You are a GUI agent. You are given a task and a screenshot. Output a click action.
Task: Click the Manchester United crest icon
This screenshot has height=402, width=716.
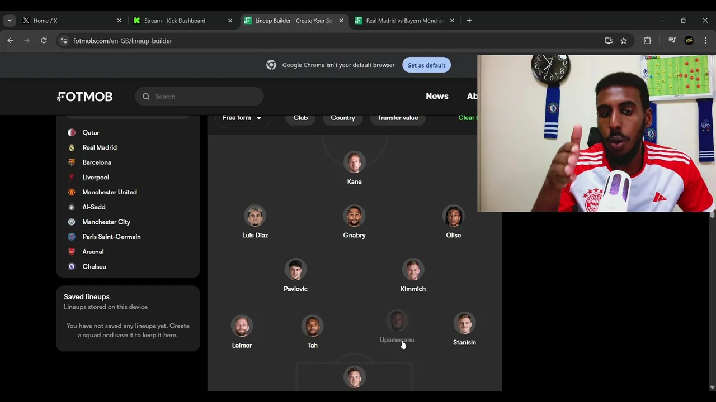[72, 192]
